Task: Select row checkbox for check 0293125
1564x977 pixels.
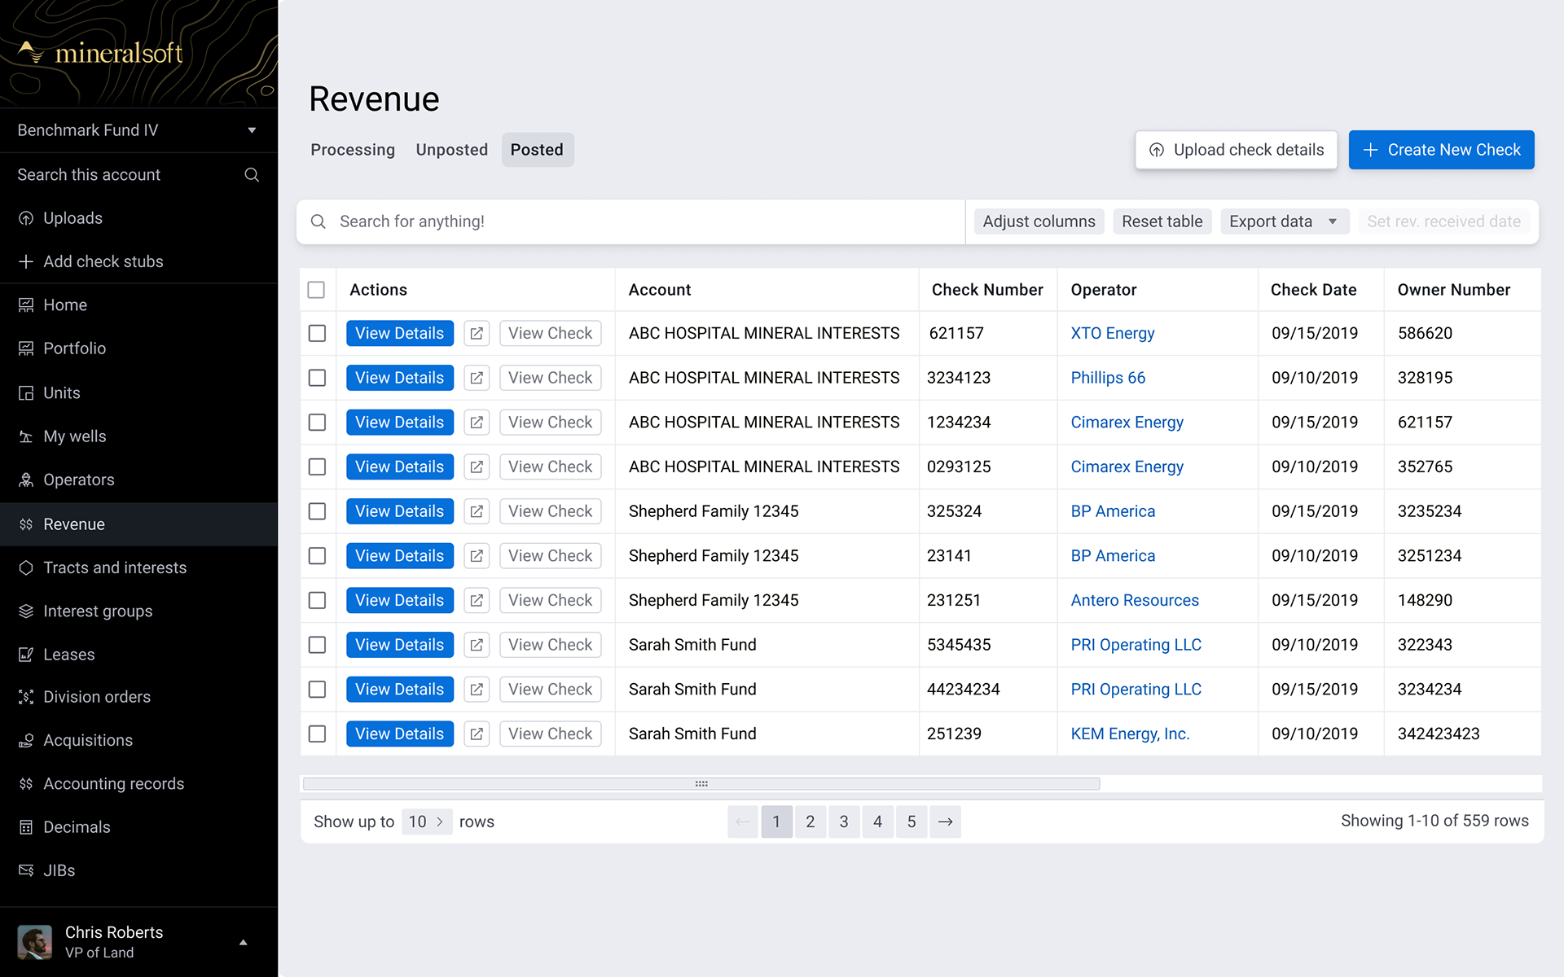Action: click(317, 467)
